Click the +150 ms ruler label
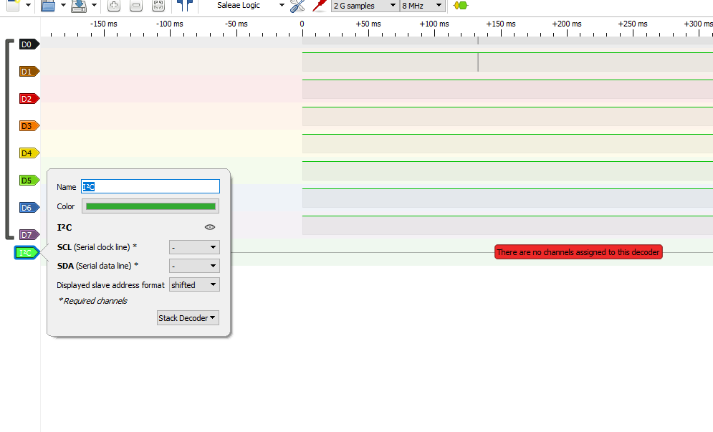This screenshot has width=713, height=432. coord(501,24)
